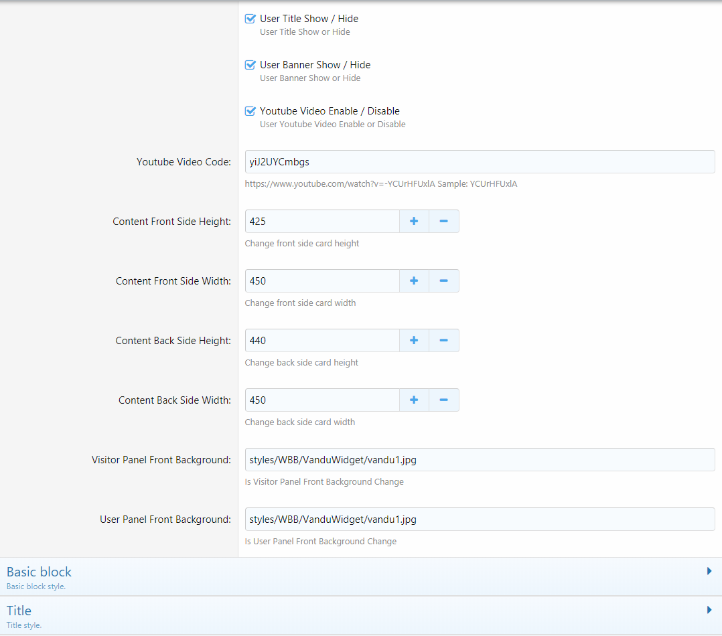The image size is (722, 636).
Task: Expand the Basic block section arrow
Action: click(x=709, y=571)
